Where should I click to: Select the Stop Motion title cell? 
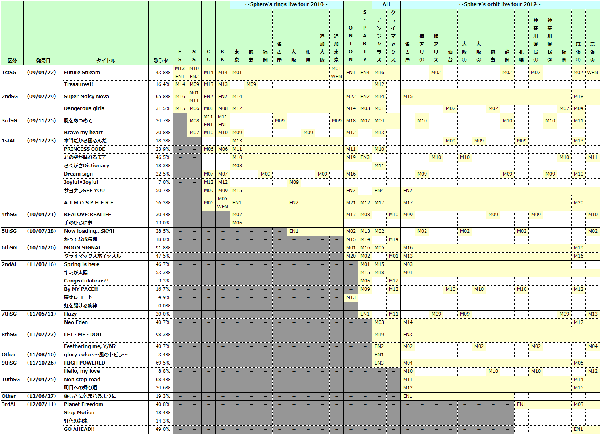(106, 413)
